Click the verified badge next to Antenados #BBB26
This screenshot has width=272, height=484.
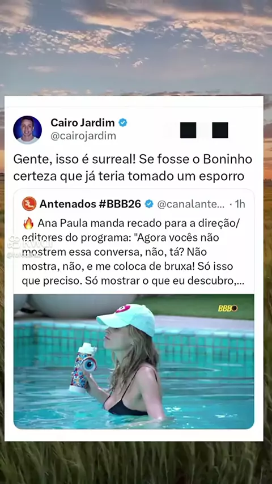(x=149, y=203)
